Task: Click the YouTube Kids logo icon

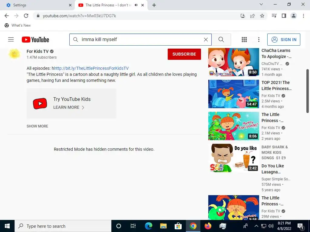Action: (x=40, y=103)
